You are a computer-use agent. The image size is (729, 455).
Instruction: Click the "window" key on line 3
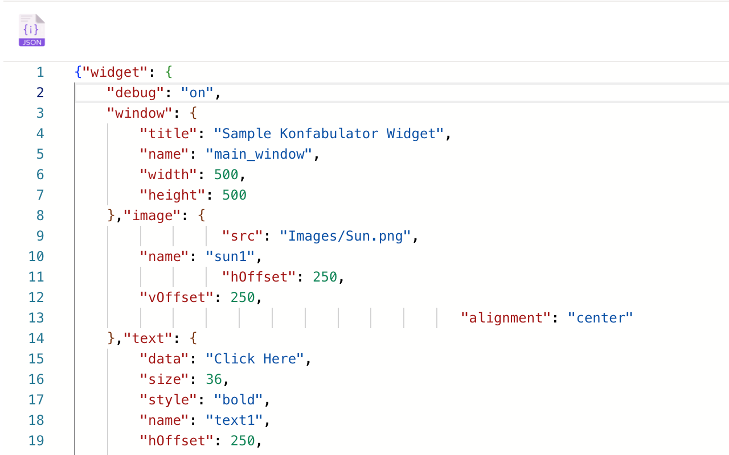(140, 113)
